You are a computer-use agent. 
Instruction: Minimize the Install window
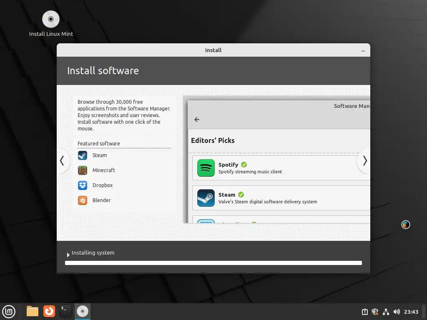363,51
